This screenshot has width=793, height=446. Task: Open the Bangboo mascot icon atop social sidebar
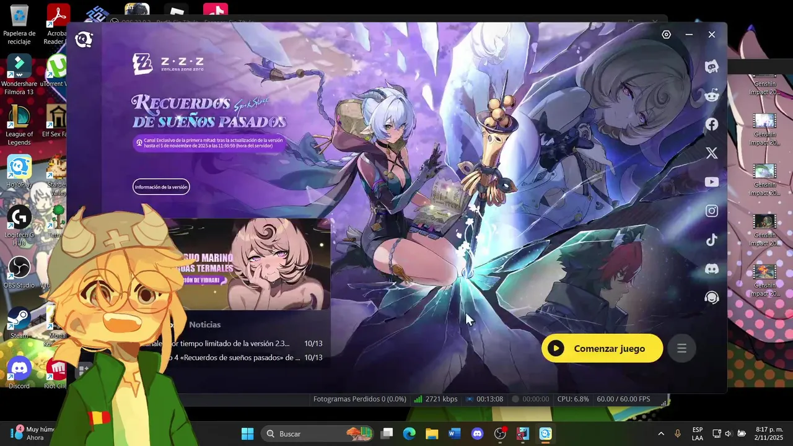click(712, 66)
